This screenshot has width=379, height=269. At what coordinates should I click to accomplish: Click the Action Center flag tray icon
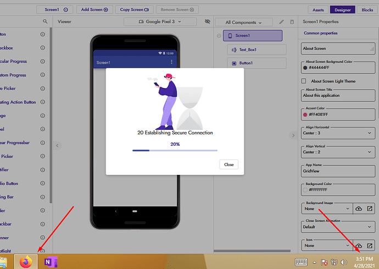tap(324, 262)
